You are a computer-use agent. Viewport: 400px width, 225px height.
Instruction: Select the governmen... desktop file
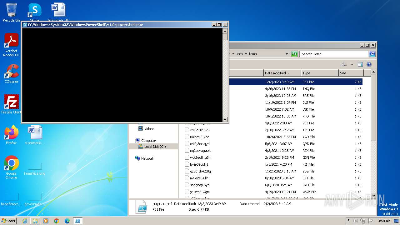tap(35, 199)
